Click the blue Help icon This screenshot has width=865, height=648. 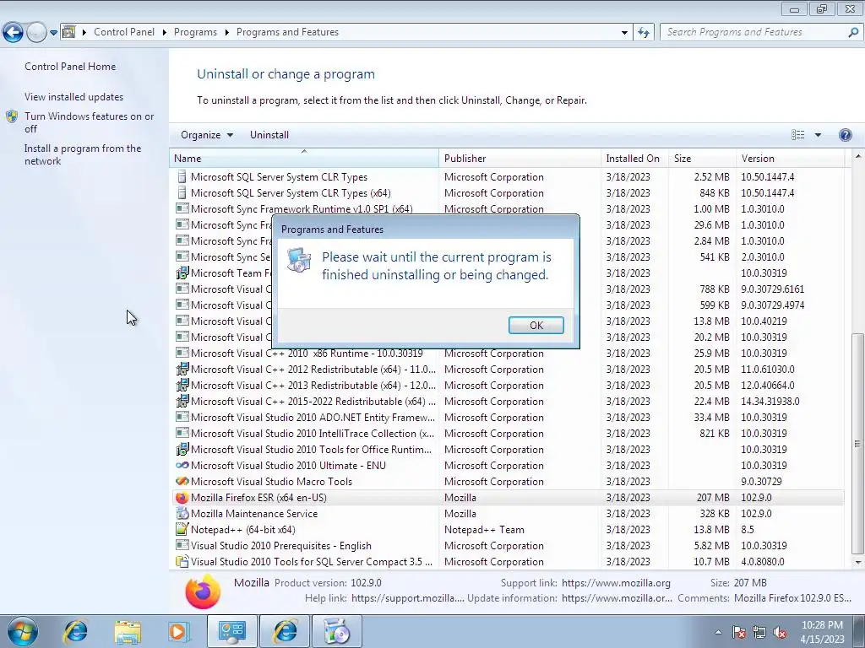coord(845,135)
